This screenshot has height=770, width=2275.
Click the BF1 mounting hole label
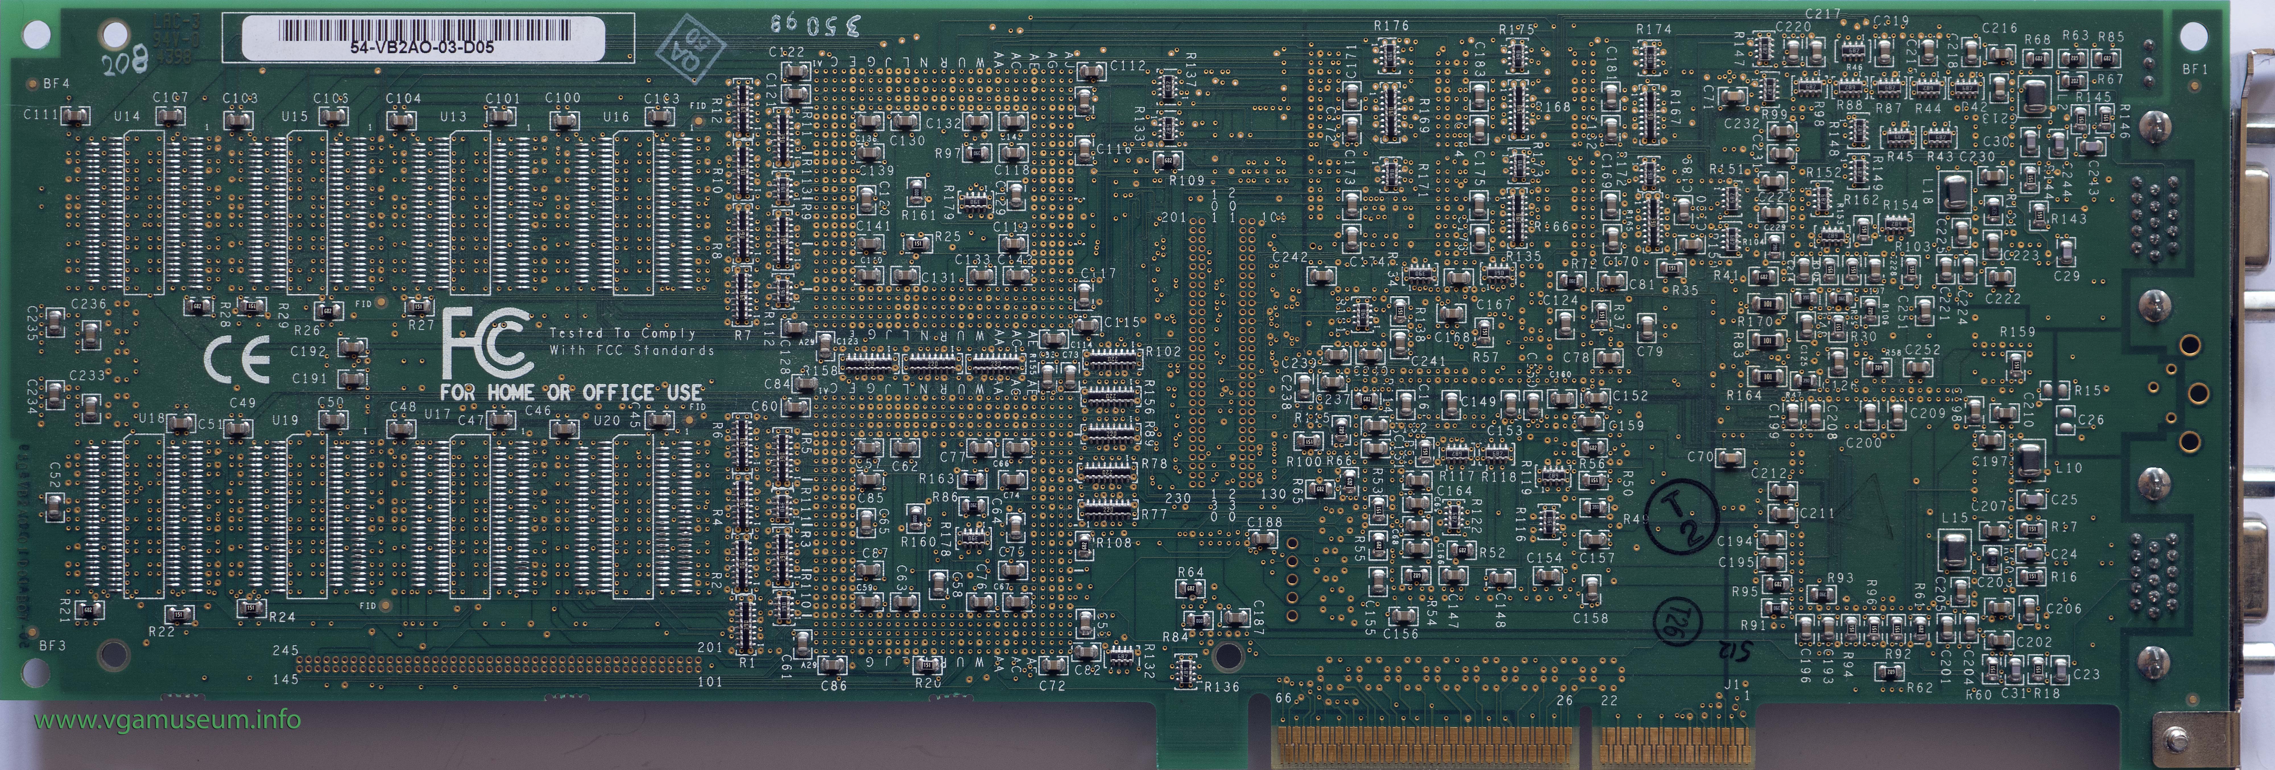2195,69
